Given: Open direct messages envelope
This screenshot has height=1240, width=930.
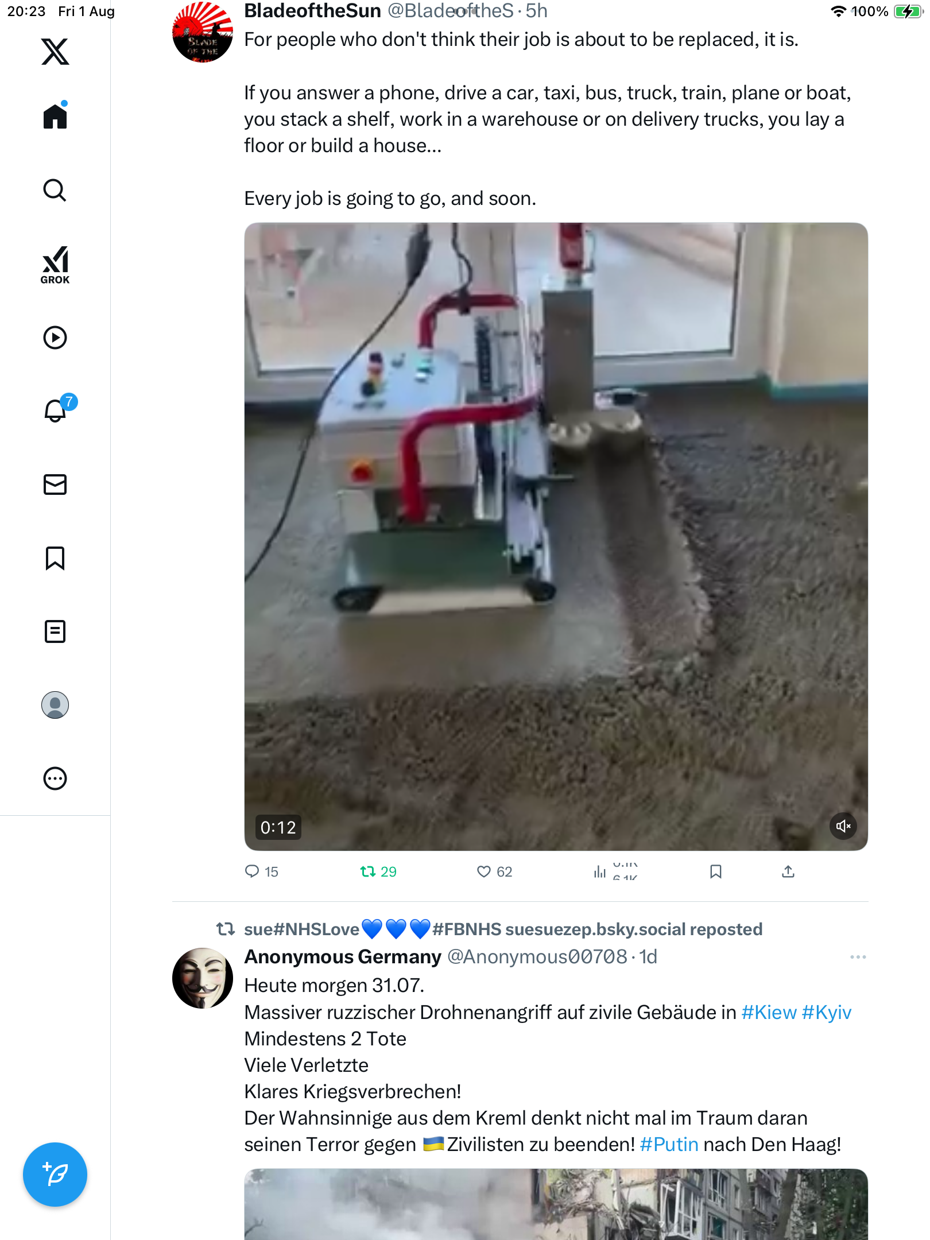Looking at the screenshot, I should [x=55, y=485].
